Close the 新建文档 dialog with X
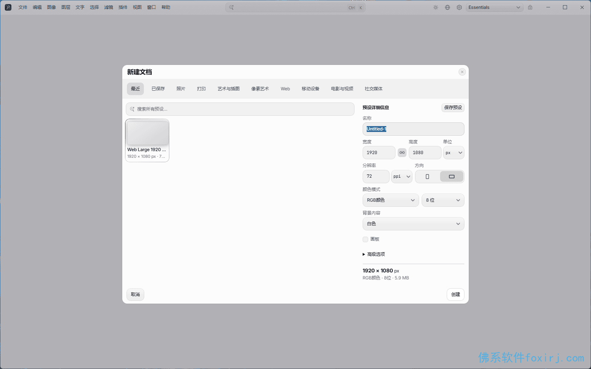591x369 pixels. pos(462,72)
